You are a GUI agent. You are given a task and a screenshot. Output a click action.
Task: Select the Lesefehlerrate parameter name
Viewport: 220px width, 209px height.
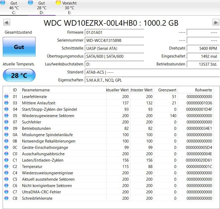[x=34, y=97]
